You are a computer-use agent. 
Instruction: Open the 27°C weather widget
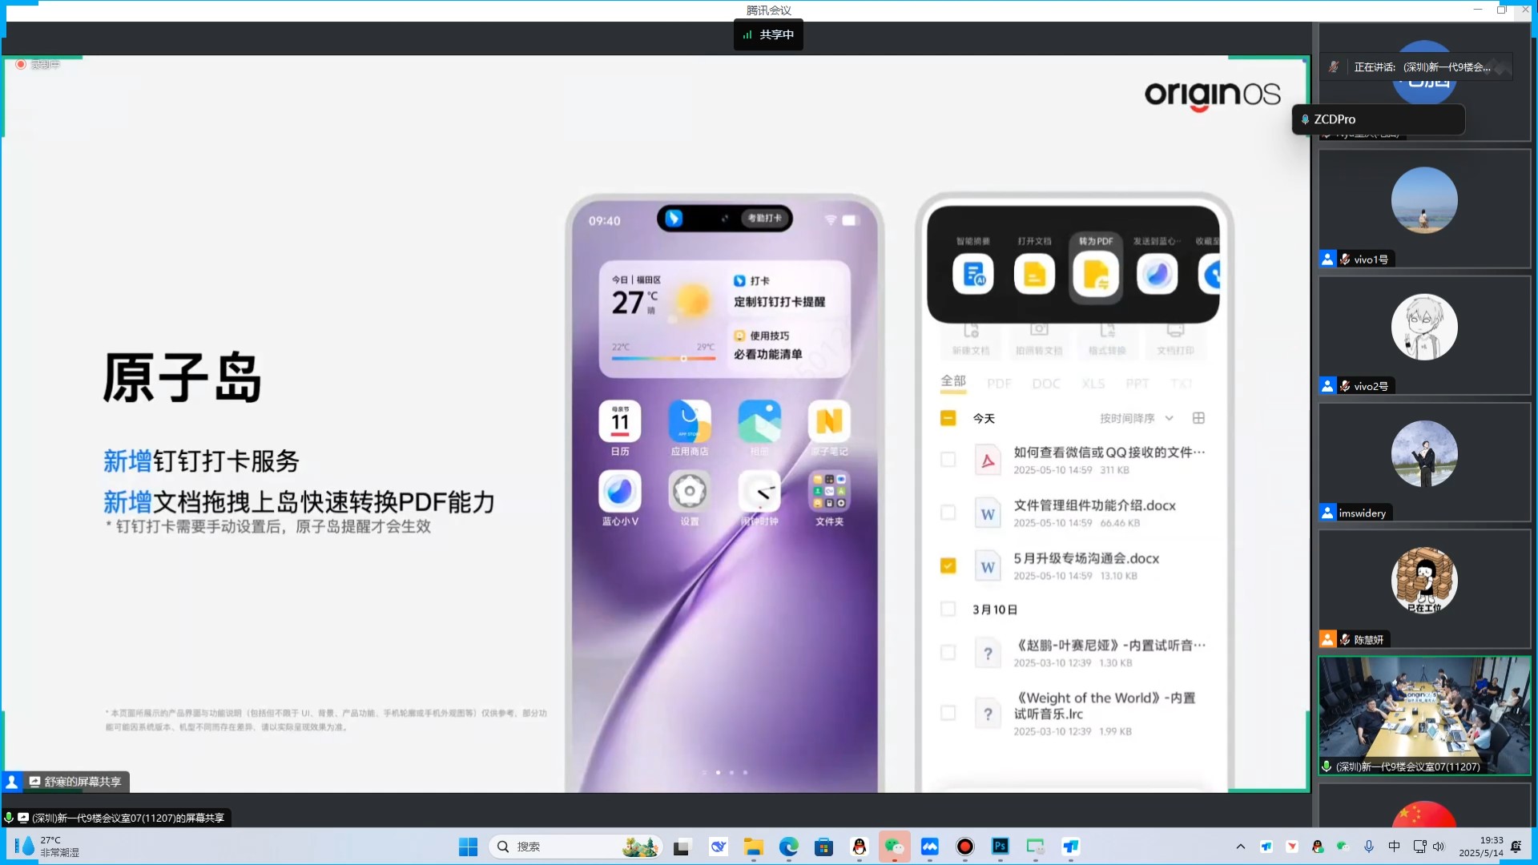tap(48, 847)
